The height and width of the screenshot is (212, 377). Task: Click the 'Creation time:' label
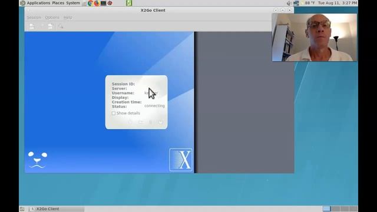pos(127,102)
